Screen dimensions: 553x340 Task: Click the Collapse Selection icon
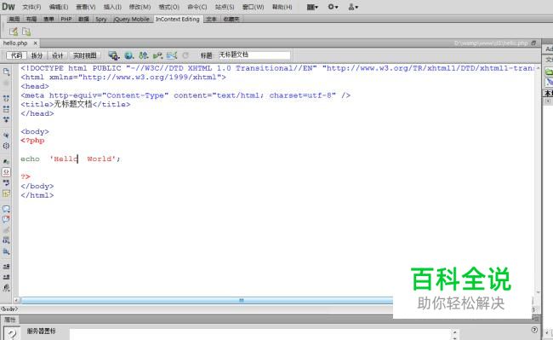pyautogui.click(x=6, y=109)
